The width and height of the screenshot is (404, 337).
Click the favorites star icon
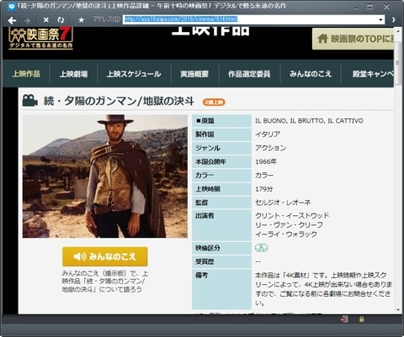pyautogui.click(x=82, y=20)
